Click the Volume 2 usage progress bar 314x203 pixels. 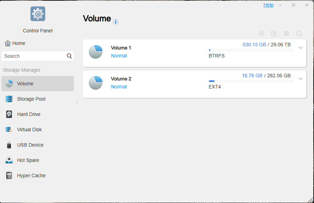click(251, 81)
